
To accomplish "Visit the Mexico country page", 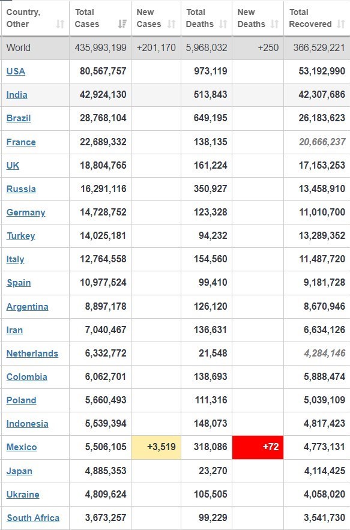I will point(22,447).
